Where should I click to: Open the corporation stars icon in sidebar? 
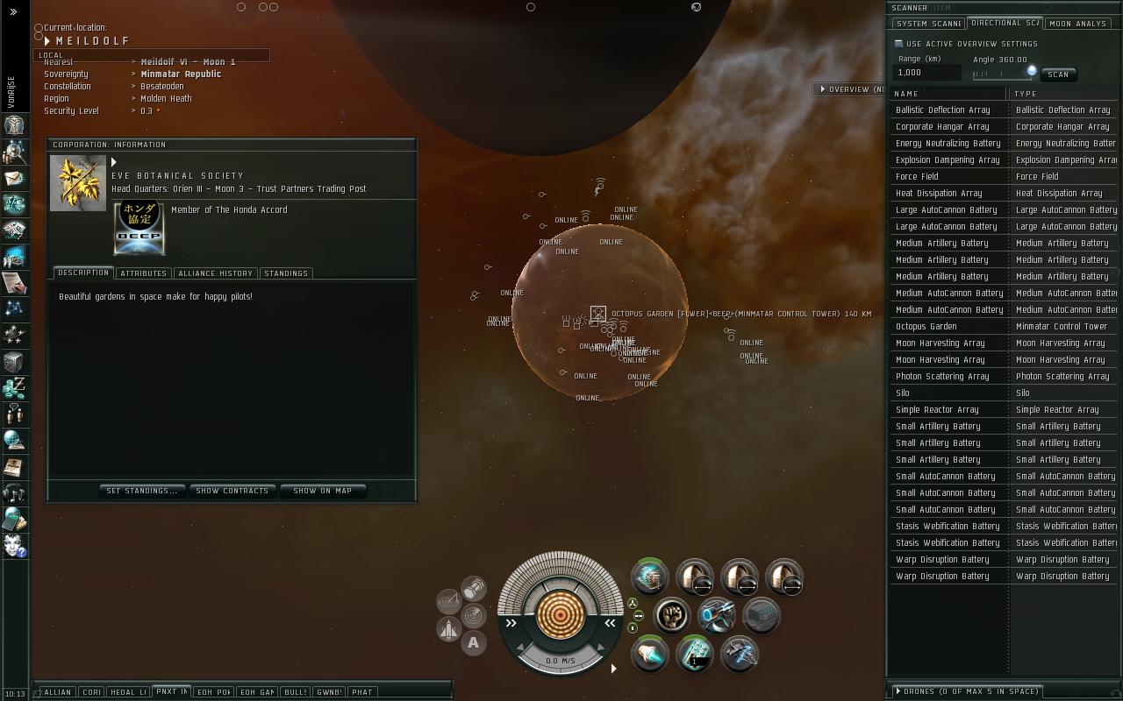14,336
